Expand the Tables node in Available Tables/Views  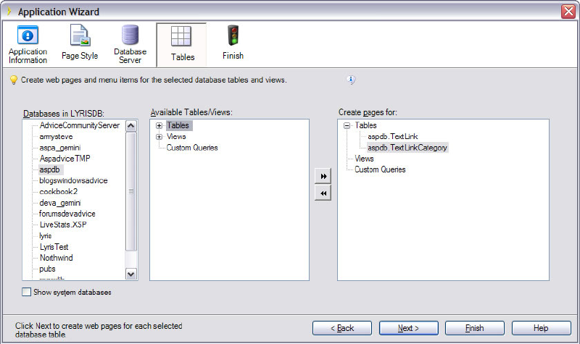click(x=159, y=125)
